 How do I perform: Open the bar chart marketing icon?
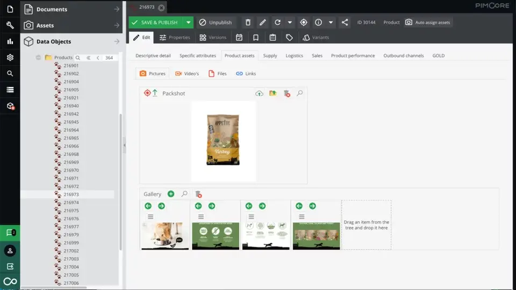(x=10, y=41)
